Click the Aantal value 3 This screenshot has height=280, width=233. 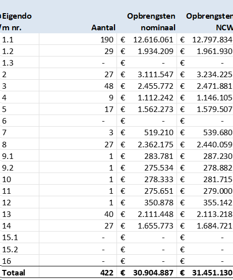(x=111, y=133)
